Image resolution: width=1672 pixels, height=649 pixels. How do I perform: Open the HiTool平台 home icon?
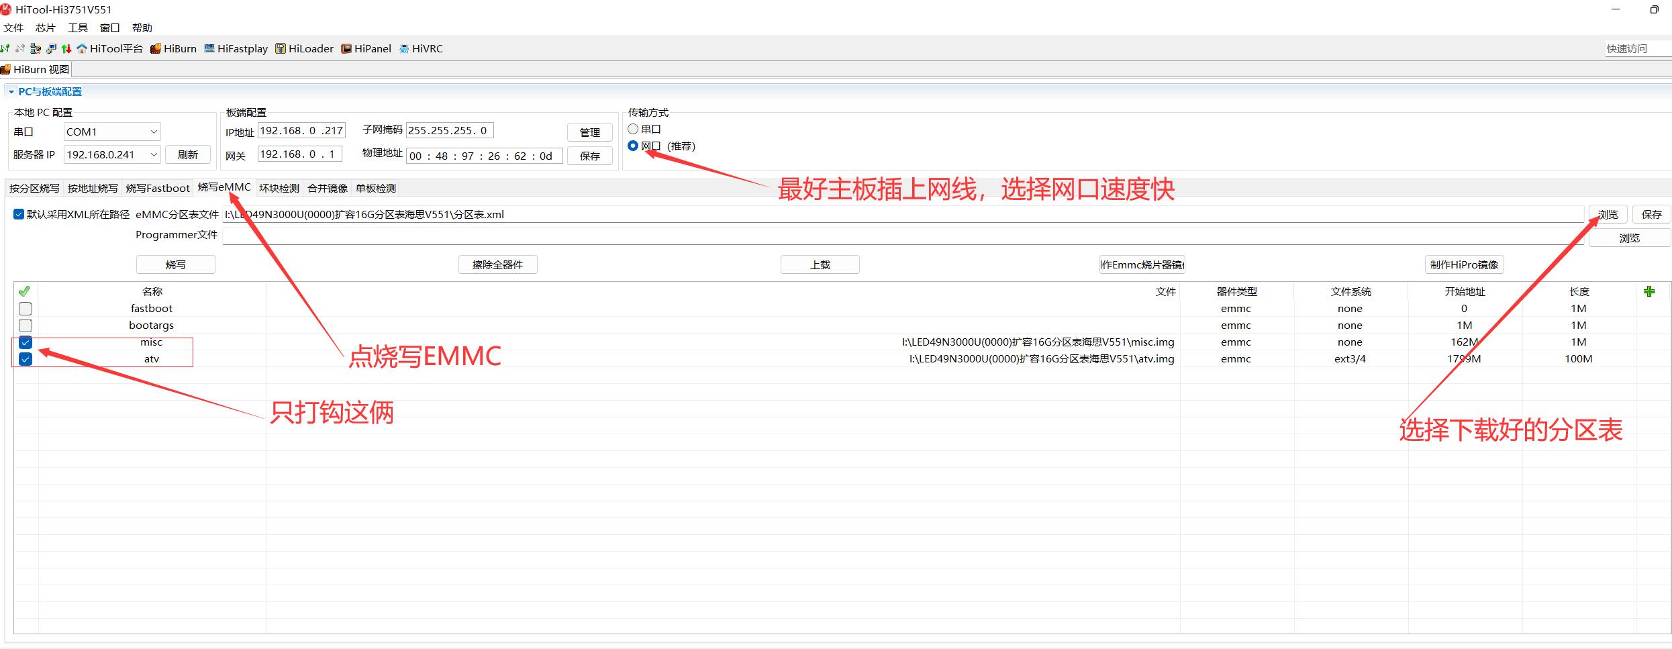pos(109,48)
